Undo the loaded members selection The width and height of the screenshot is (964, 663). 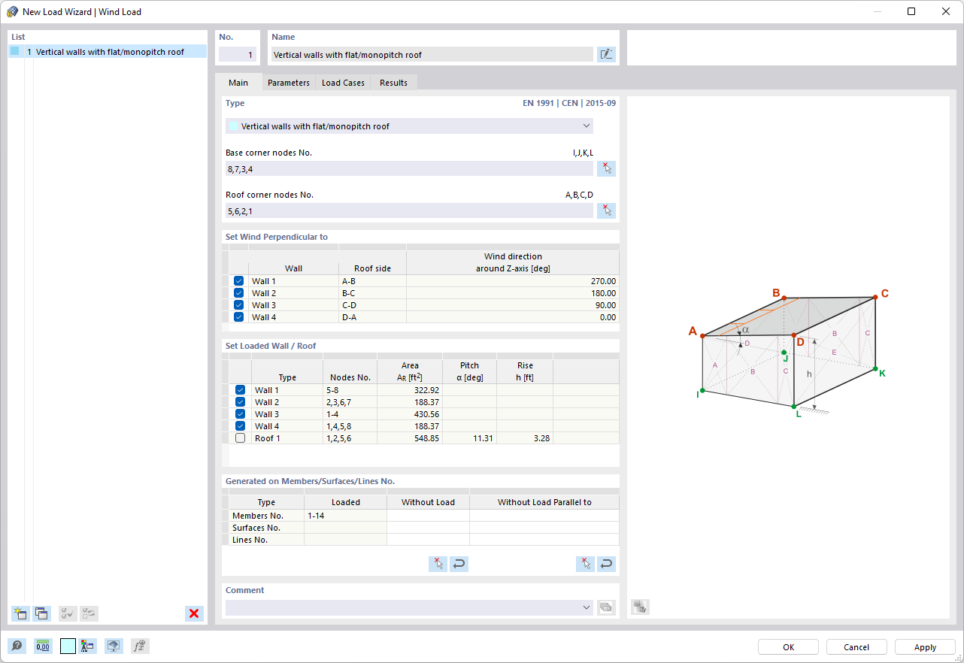pyautogui.click(x=459, y=564)
